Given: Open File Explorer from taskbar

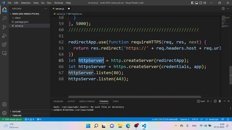Looking at the screenshot, I should 120,126.
